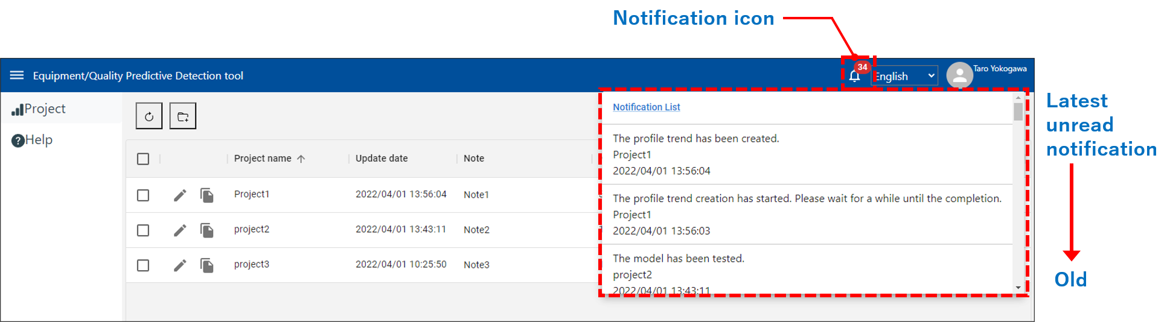Click the Note1 cell
This screenshot has height=322, width=1170.
(476, 195)
